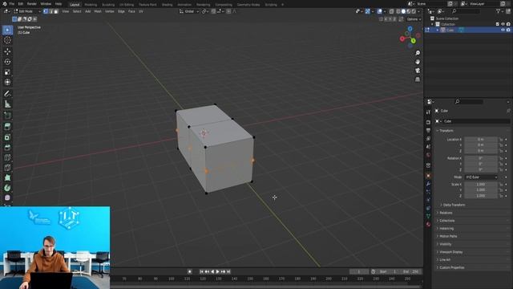The image size is (513, 289).
Task: Click the Zoom viewport magnifier icon
Action: point(418,53)
